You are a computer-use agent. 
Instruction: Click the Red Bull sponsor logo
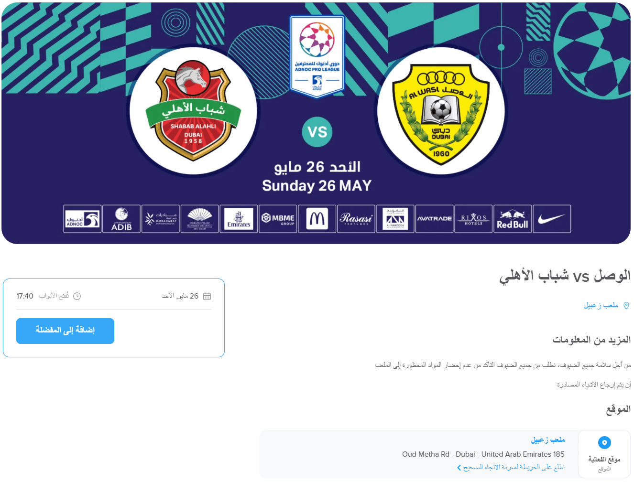point(513,219)
